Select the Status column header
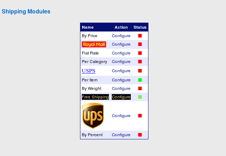The image size is (226, 156). [140, 27]
